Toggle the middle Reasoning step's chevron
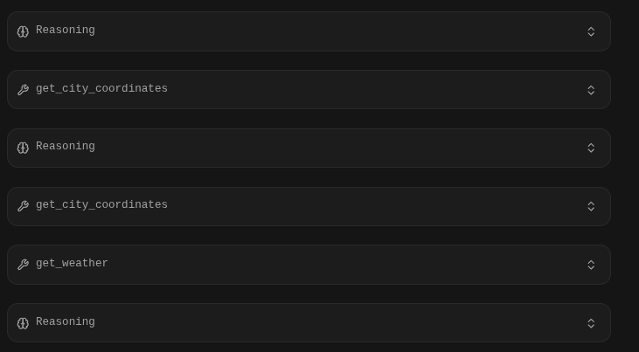The height and width of the screenshot is (352, 639). tap(591, 148)
